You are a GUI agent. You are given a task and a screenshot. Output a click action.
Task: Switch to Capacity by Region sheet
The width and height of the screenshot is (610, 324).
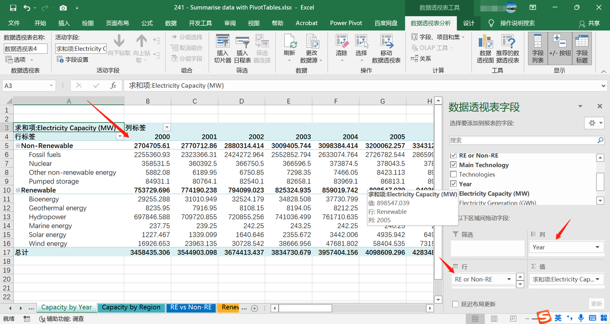(131, 307)
